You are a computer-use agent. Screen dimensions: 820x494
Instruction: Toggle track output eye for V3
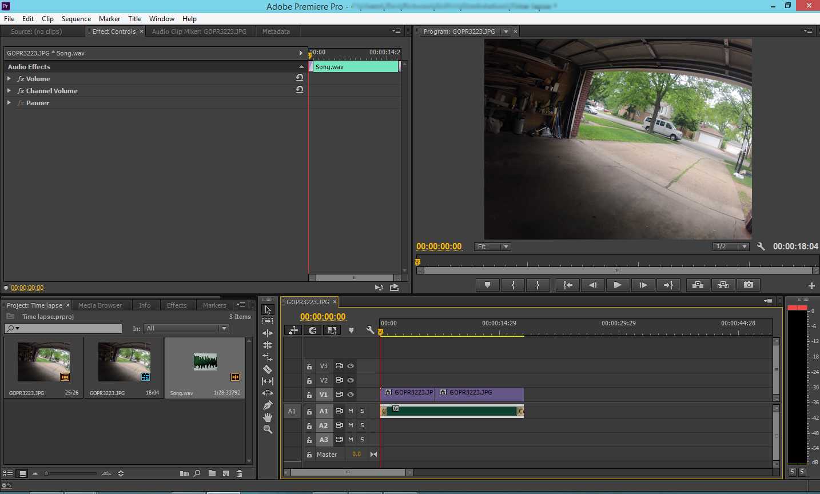[351, 366]
